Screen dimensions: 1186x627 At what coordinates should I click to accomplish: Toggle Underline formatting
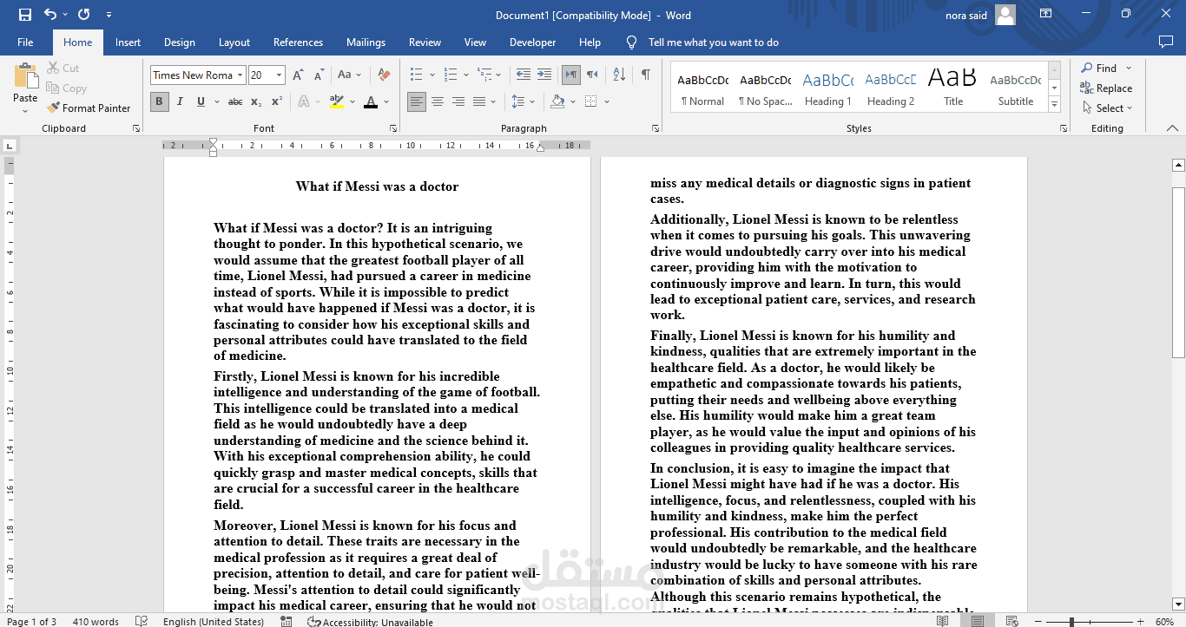coord(201,102)
